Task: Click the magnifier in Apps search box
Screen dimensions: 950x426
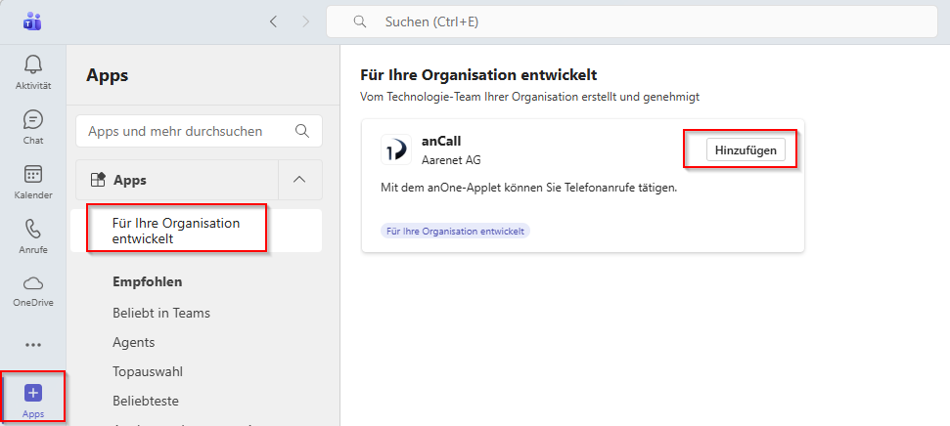Action: pyautogui.click(x=301, y=131)
